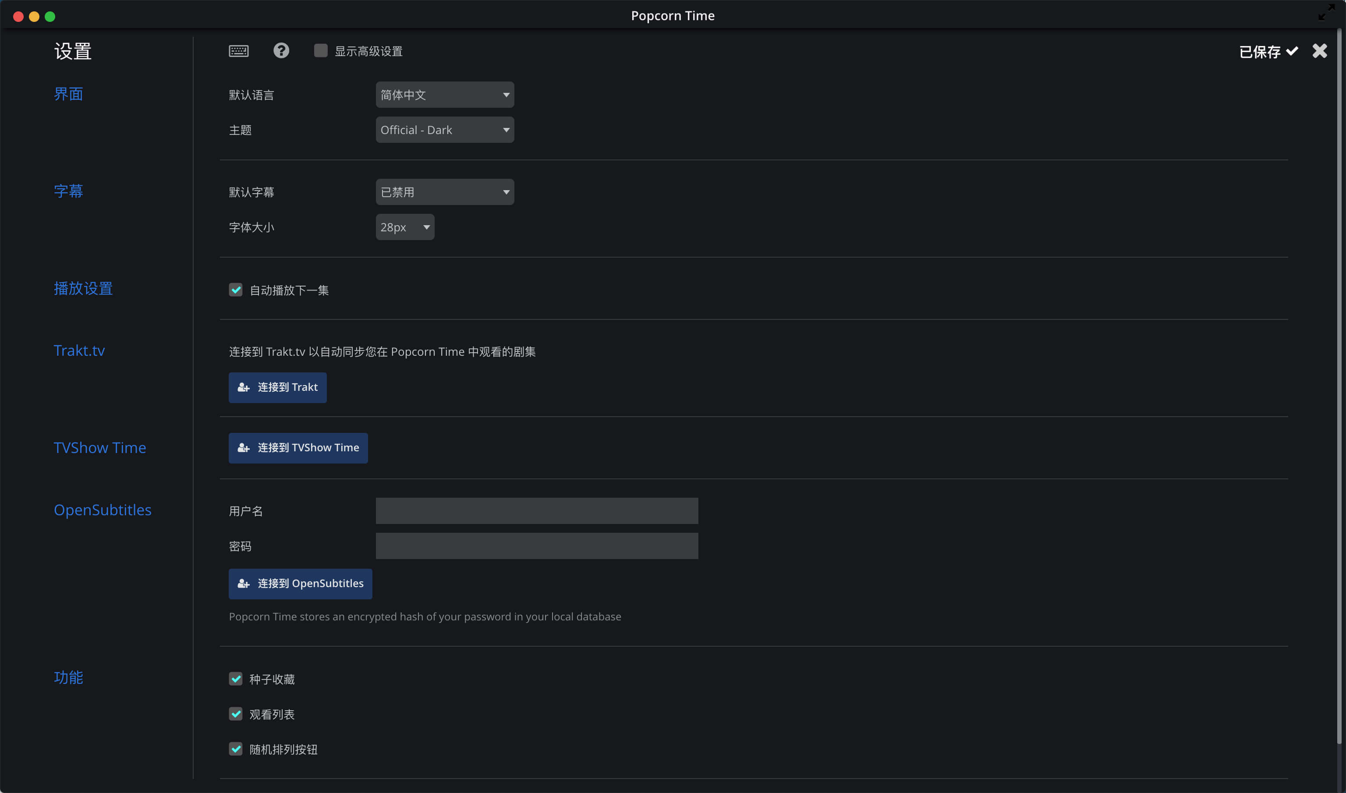Select the 界面 section heading
Viewport: 1346px width, 793px height.
68,94
